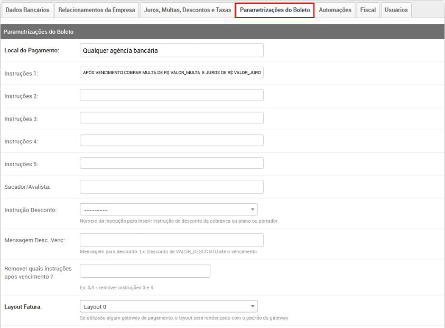Select the Parametrizações do Boleto tab
This screenshot has height=328, width=445.
click(275, 10)
